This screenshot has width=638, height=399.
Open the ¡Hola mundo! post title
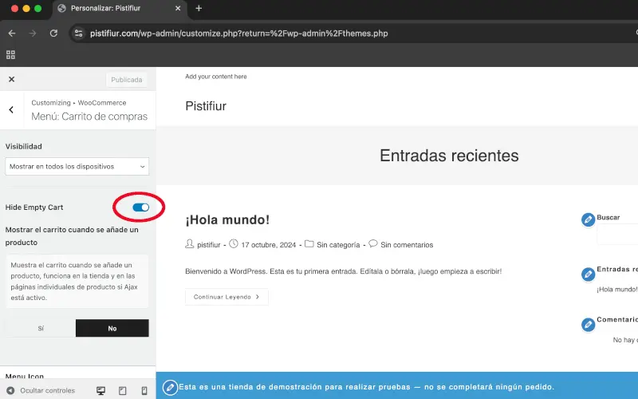[227, 220]
